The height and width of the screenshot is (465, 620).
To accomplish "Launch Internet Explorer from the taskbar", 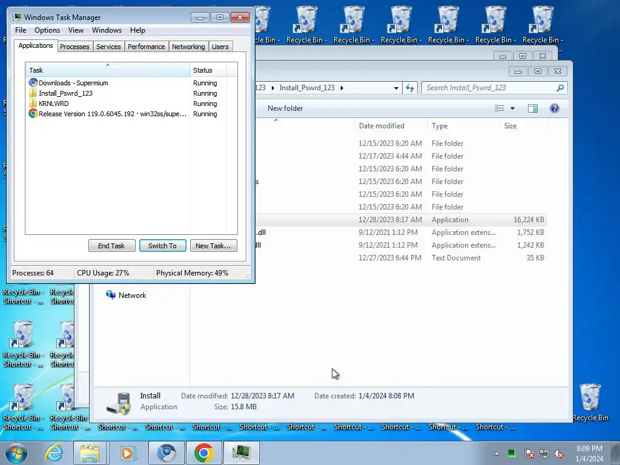I will [54, 453].
